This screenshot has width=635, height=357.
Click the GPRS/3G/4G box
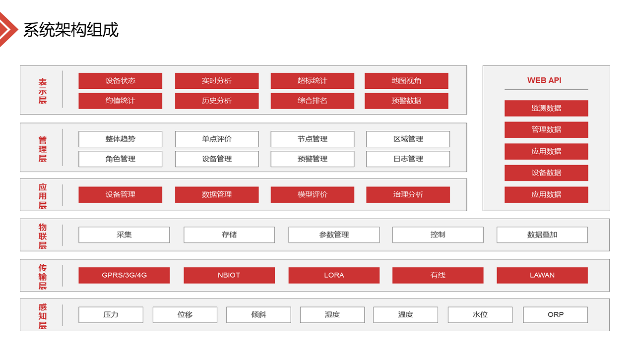(124, 275)
